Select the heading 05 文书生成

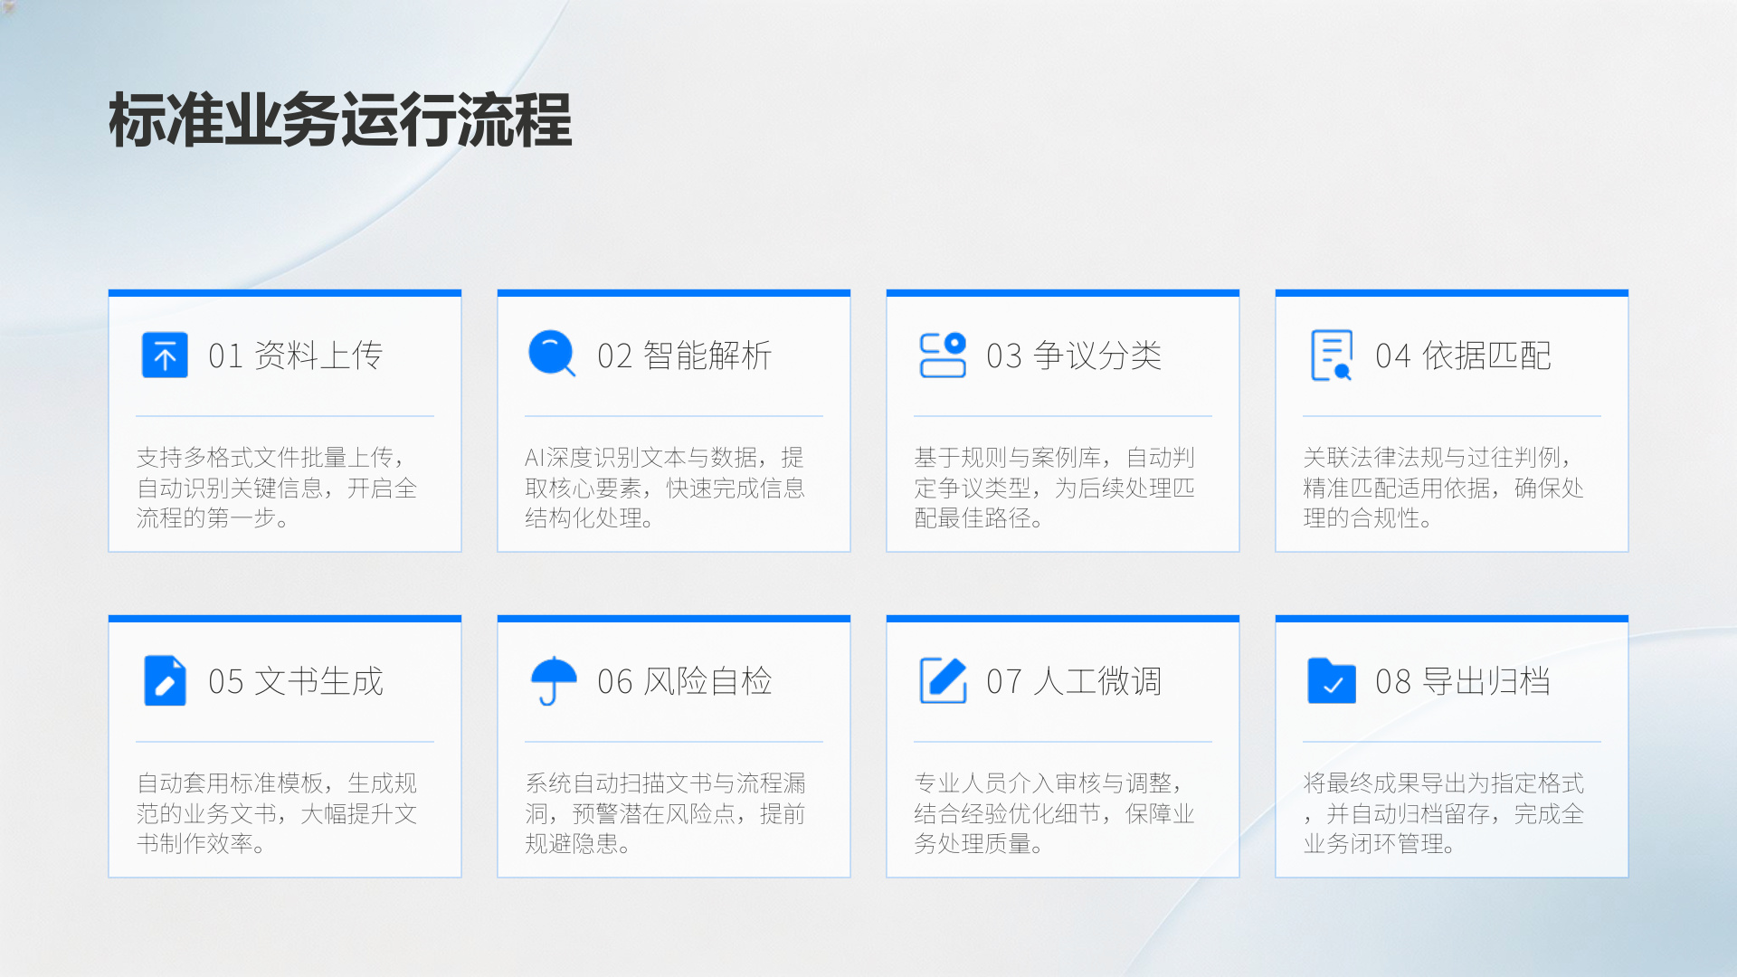coord(296,681)
